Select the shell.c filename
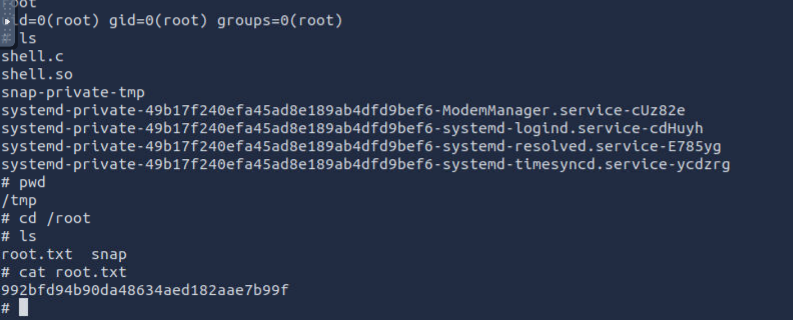 [32, 56]
